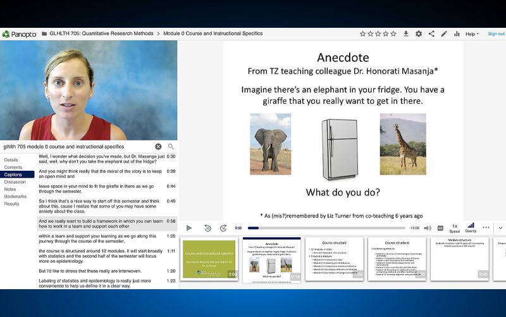
Task: Rate the video with the first star
Action: [362, 34]
